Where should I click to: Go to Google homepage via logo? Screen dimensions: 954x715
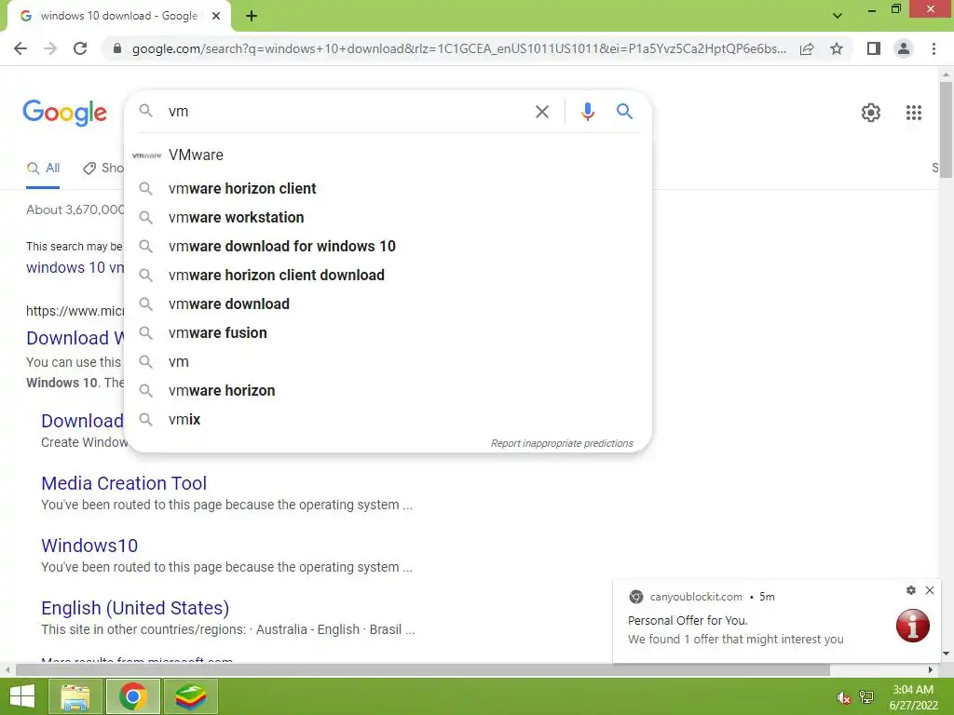(64, 113)
